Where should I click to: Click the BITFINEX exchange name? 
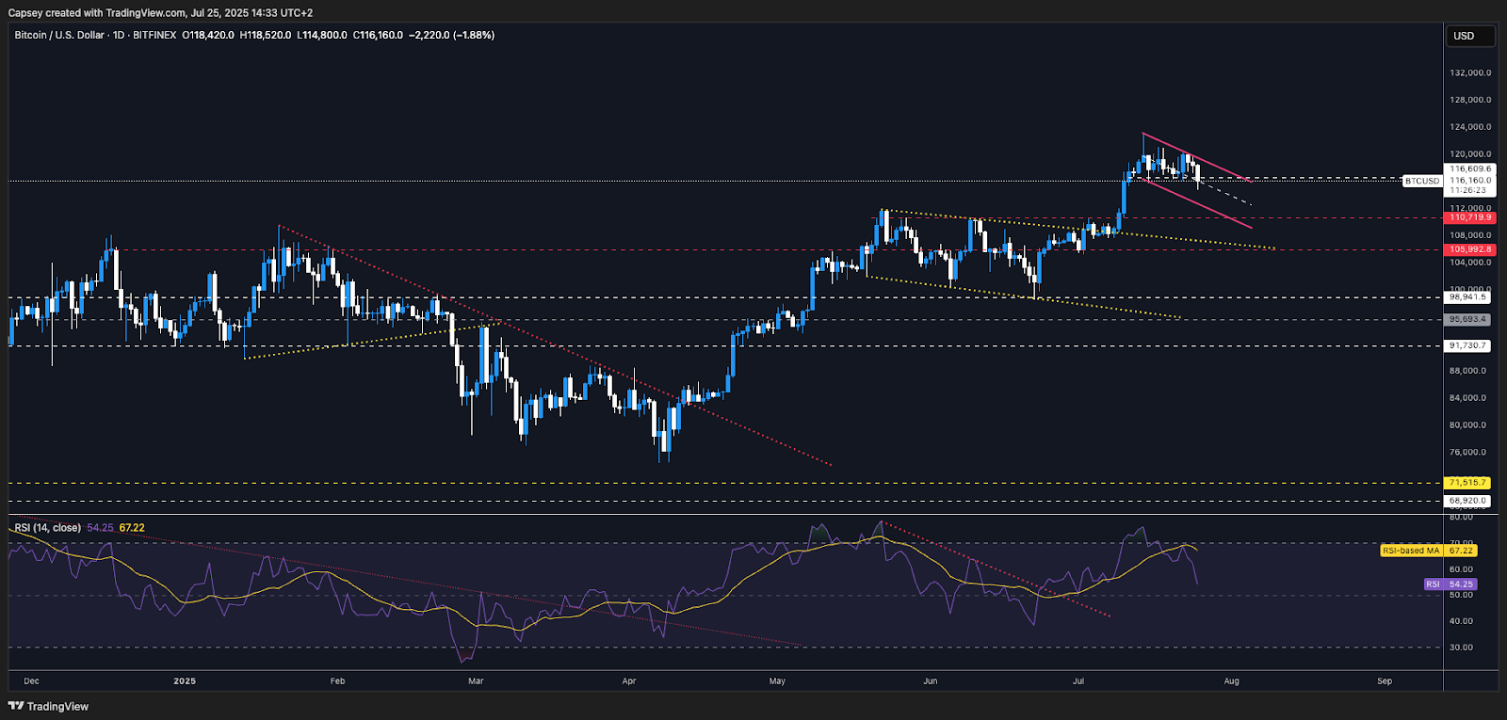154,35
